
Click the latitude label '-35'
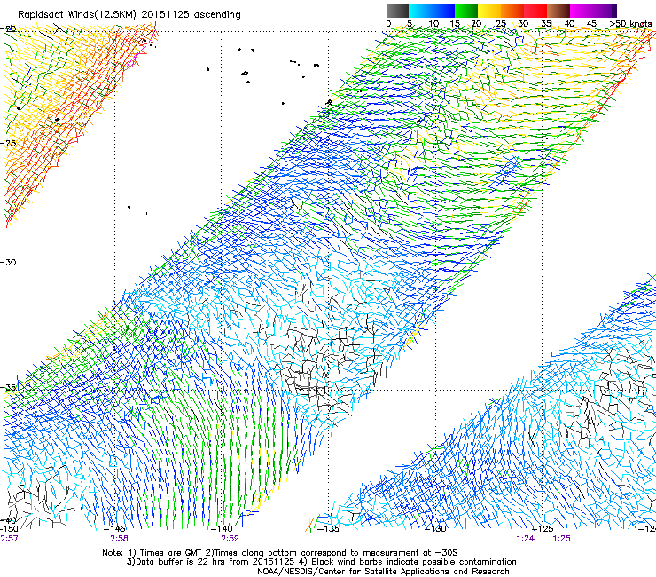coord(8,387)
